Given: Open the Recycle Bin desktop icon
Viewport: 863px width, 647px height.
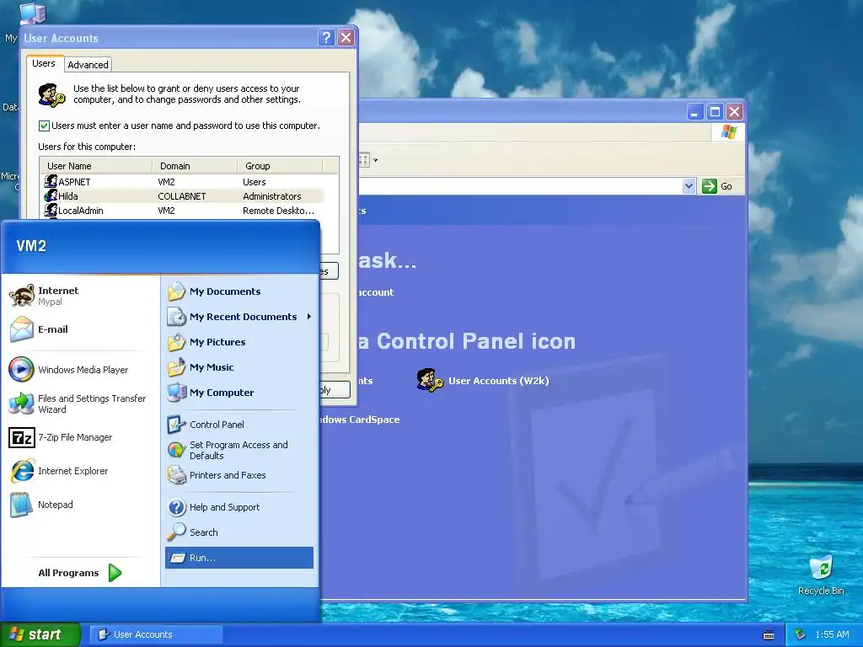Looking at the screenshot, I should point(821,575).
